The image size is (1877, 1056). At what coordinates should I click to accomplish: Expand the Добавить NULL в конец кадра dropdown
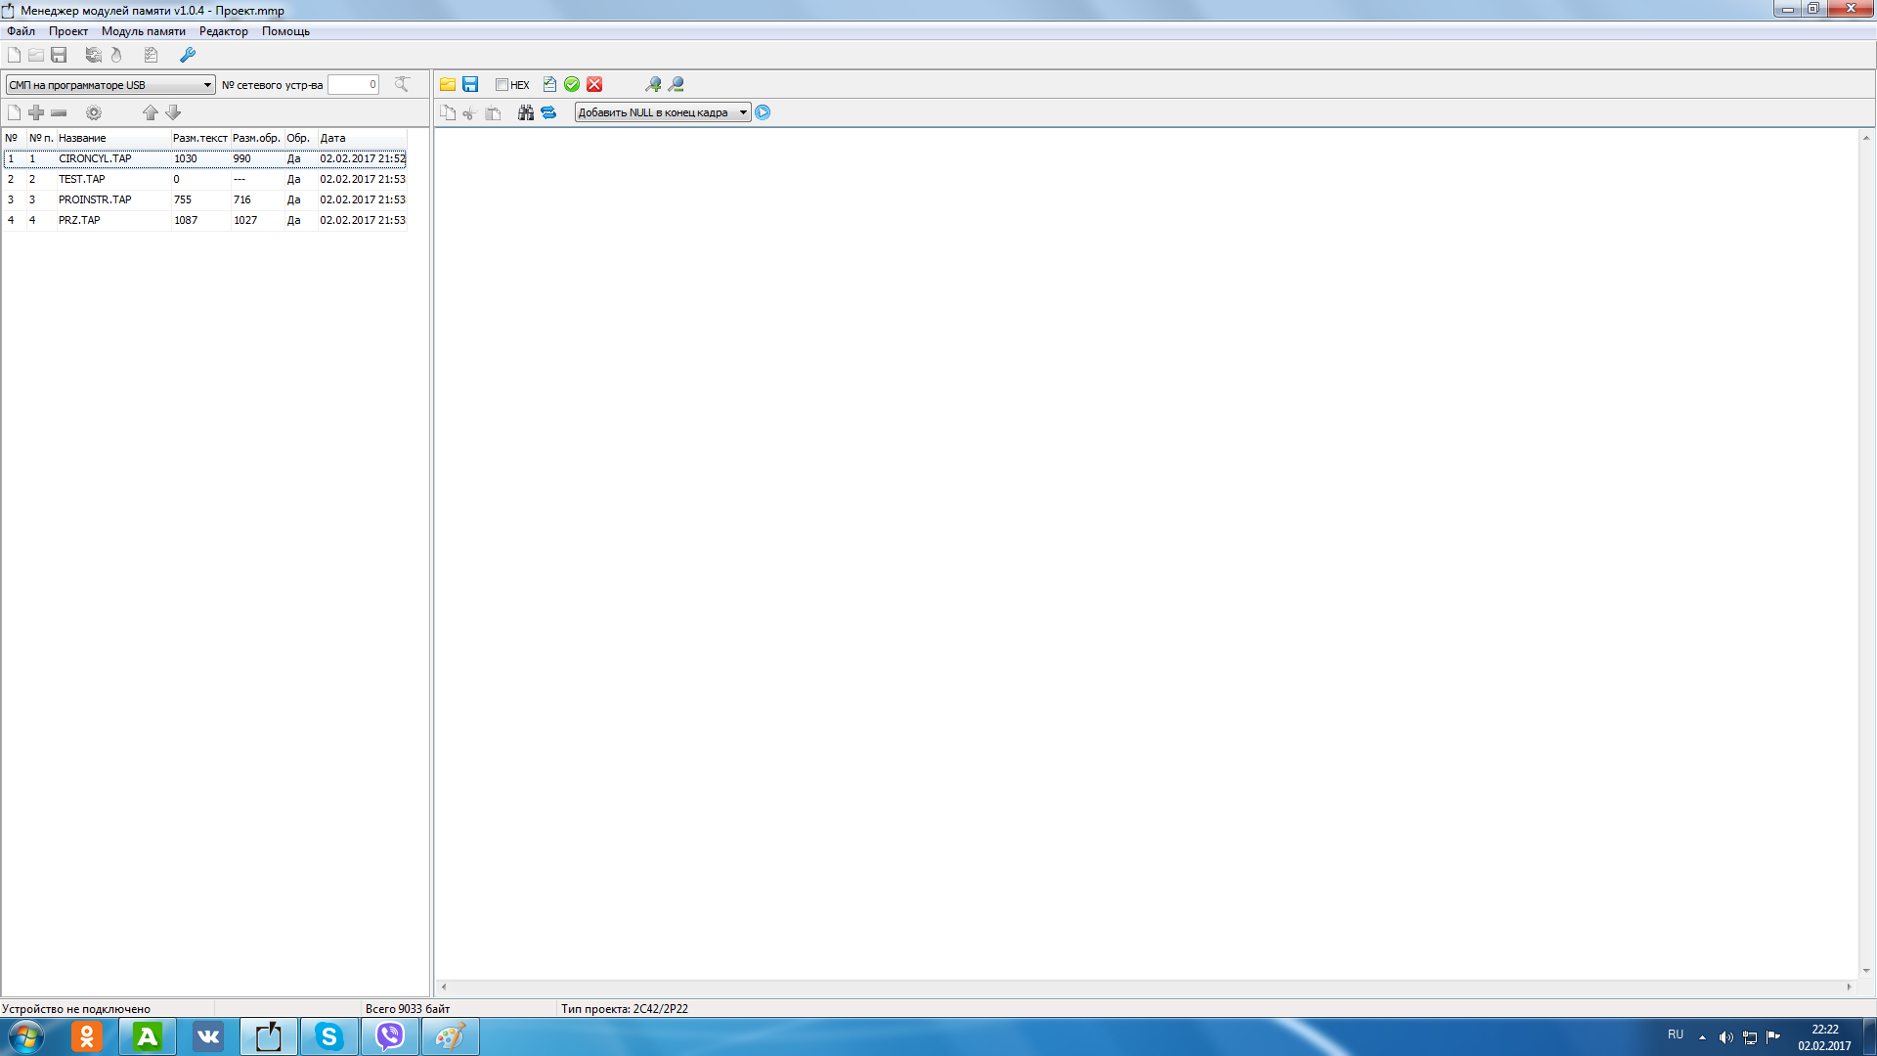click(663, 112)
